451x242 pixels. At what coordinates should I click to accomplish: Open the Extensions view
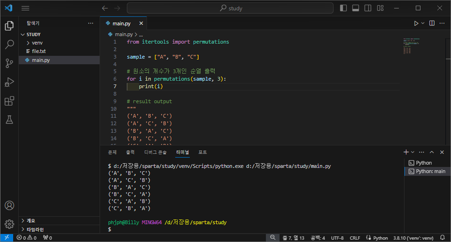9,101
